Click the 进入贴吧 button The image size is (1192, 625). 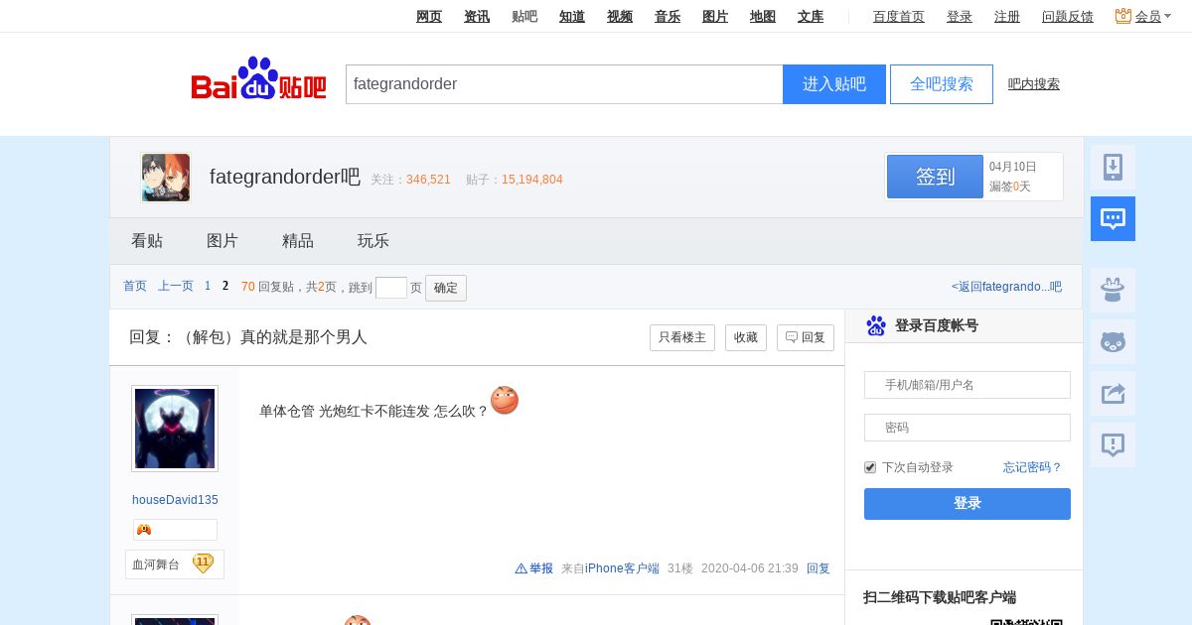pos(834,84)
